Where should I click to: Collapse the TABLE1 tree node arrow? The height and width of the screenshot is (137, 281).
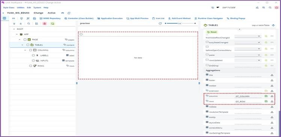(23, 45)
